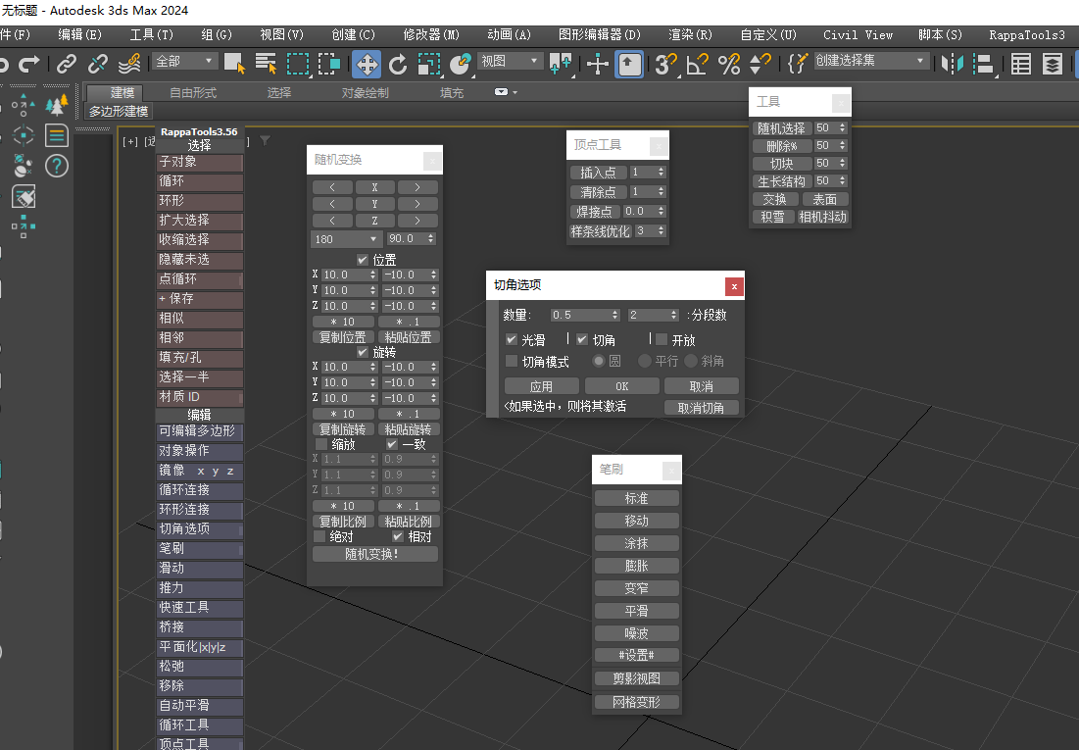This screenshot has height=750, width=1079.
Task: Open the 全部 selection filter dropdown
Action: click(x=184, y=62)
